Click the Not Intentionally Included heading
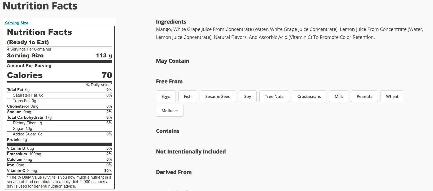The width and height of the screenshot is (433, 191). click(x=191, y=152)
